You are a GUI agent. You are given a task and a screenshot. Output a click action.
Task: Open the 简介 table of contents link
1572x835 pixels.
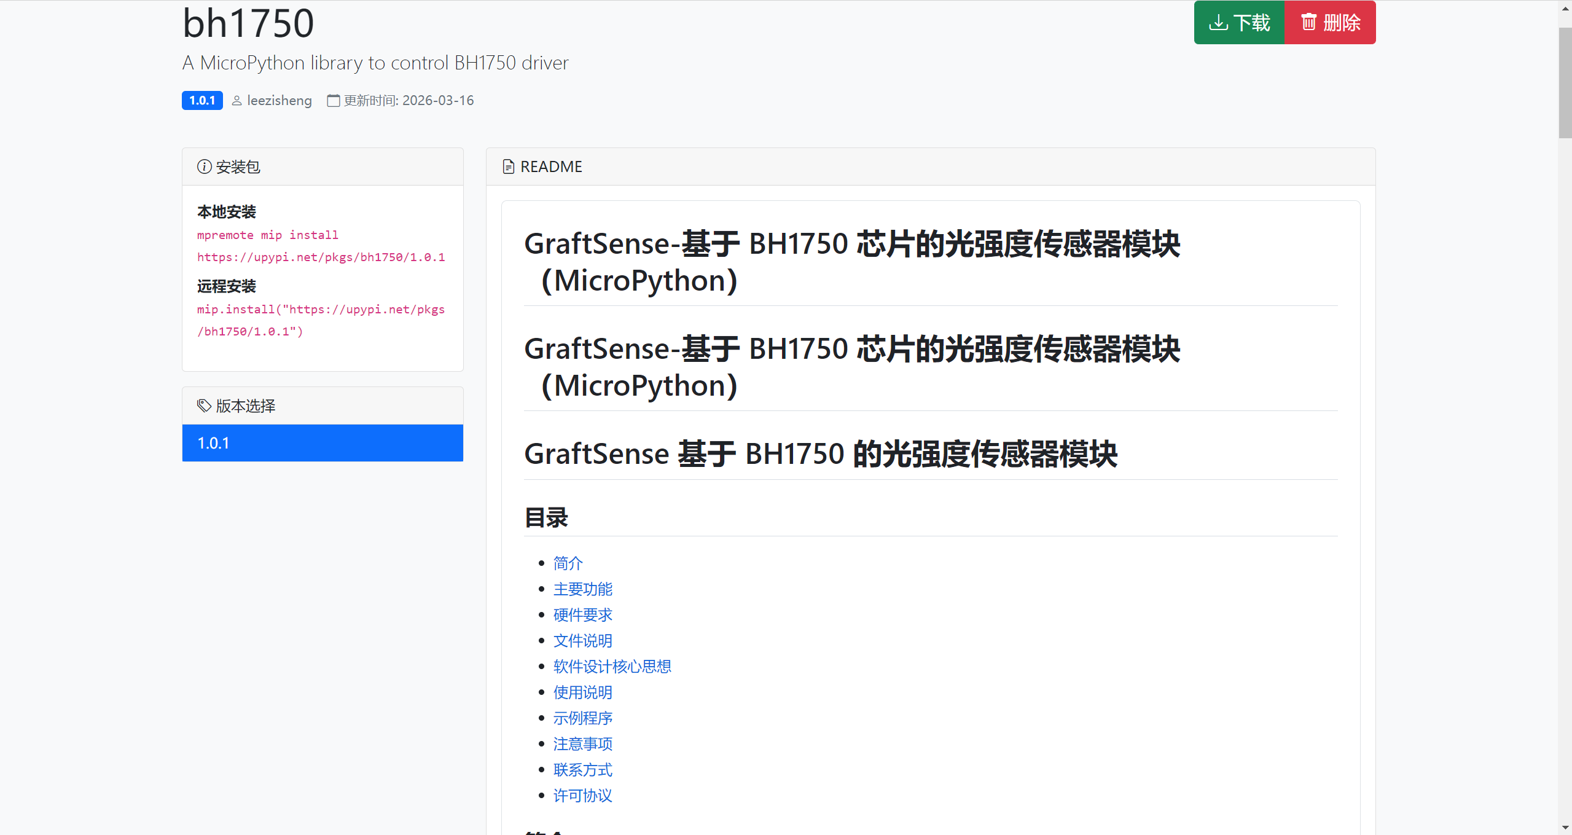(568, 563)
